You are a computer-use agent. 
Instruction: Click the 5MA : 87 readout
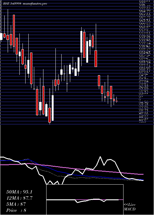click(x=16, y=204)
